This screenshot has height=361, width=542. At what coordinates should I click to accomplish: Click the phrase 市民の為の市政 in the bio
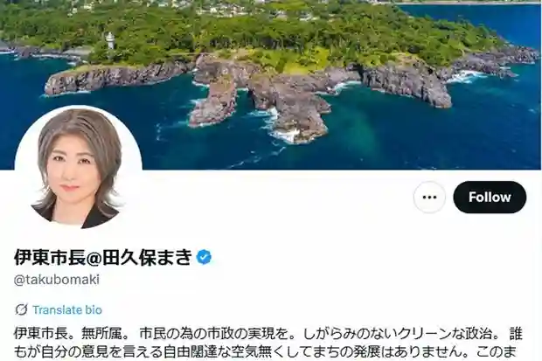coord(189,334)
